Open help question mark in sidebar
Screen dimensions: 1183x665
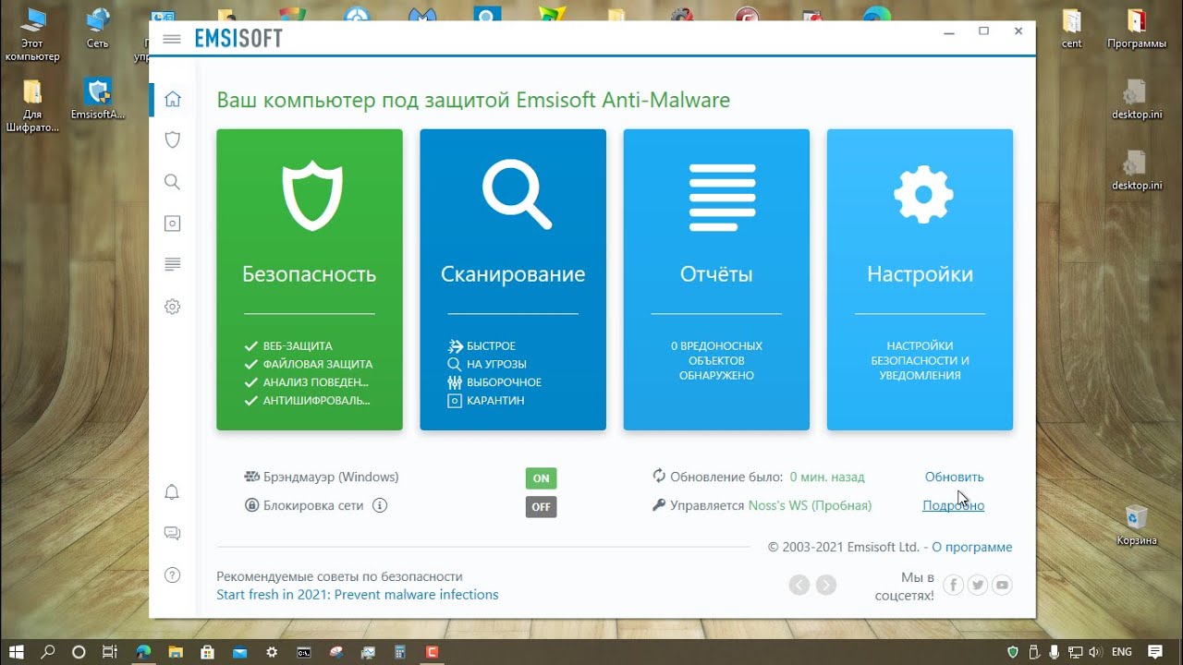(x=172, y=575)
